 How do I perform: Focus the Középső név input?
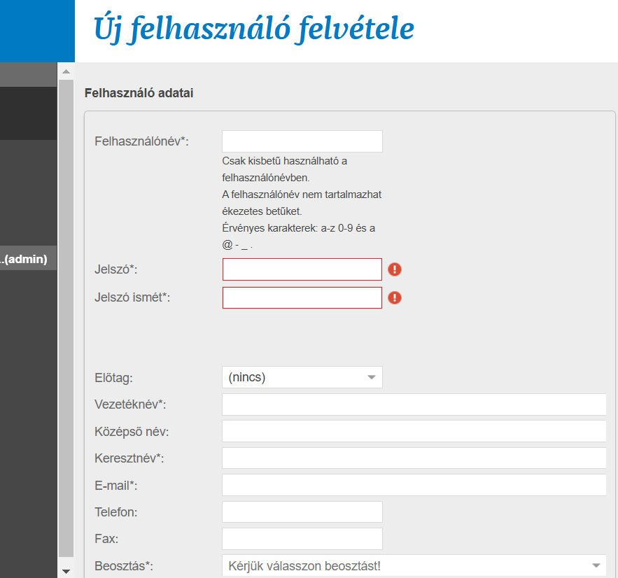point(414,431)
